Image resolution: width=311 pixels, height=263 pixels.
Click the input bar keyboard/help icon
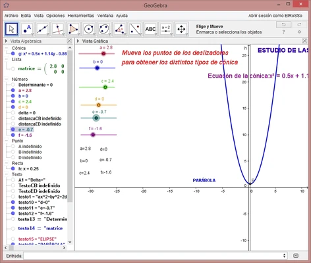296,256
